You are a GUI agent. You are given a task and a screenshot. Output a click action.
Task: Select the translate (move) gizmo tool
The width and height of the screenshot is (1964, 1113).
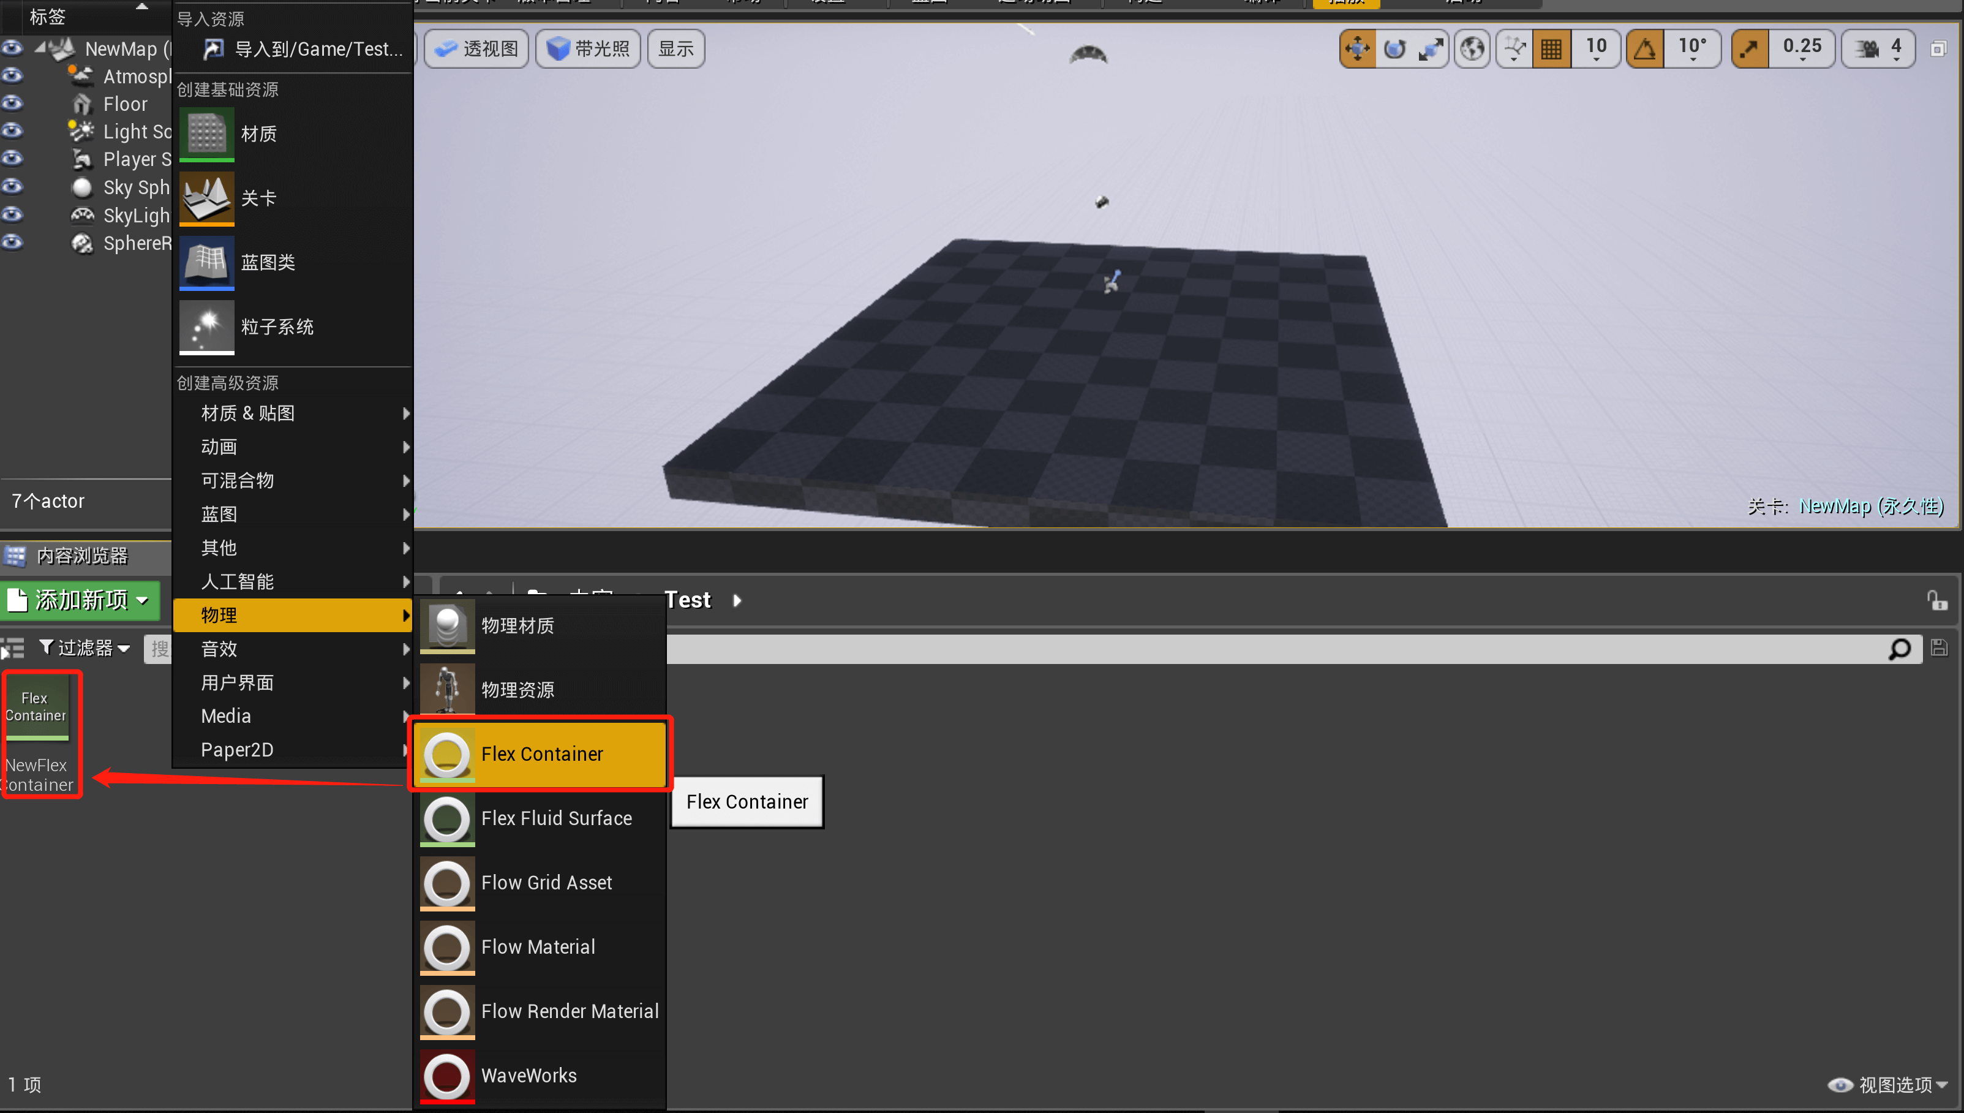pyautogui.click(x=1357, y=49)
